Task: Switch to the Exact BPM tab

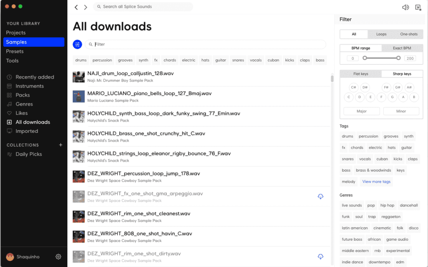Action: [x=402, y=48]
